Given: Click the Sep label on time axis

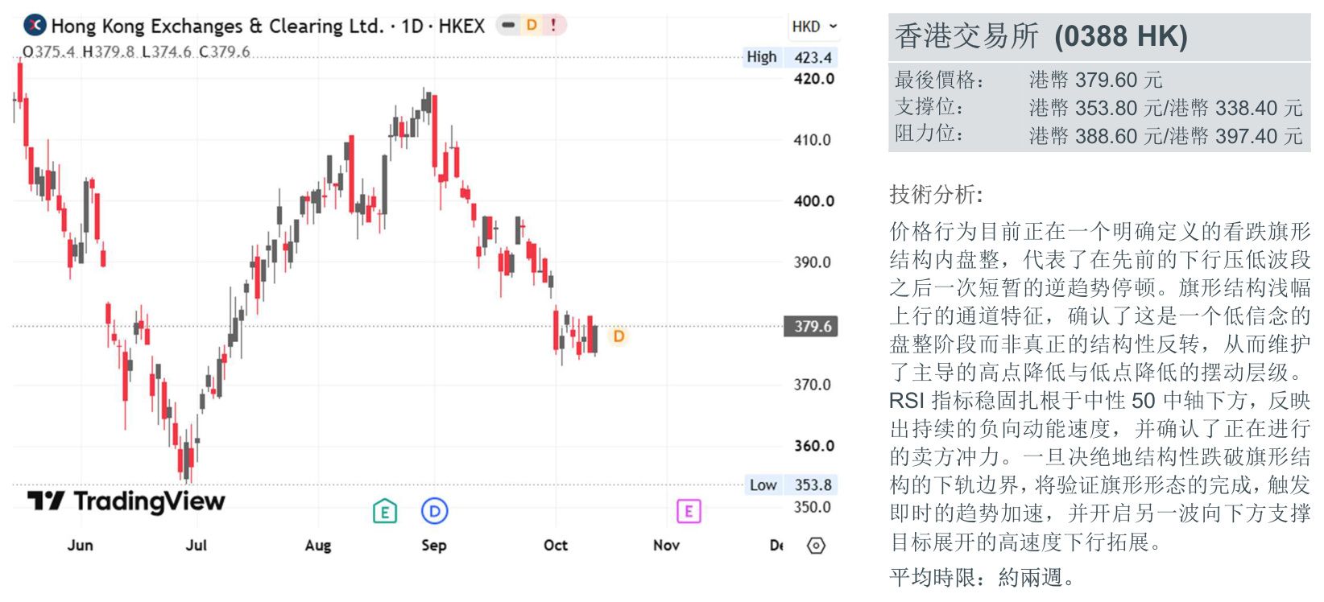Looking at the screenshot, I should tap(434, 545).
